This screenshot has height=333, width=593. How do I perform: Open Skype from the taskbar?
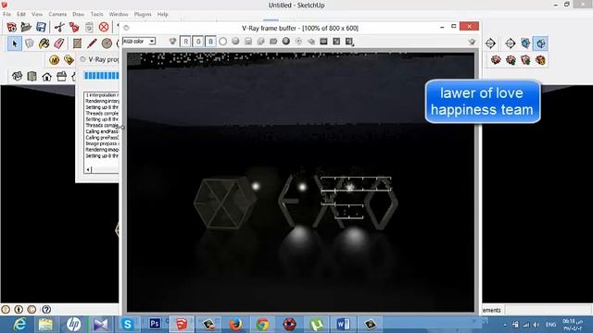coord(128,324)
